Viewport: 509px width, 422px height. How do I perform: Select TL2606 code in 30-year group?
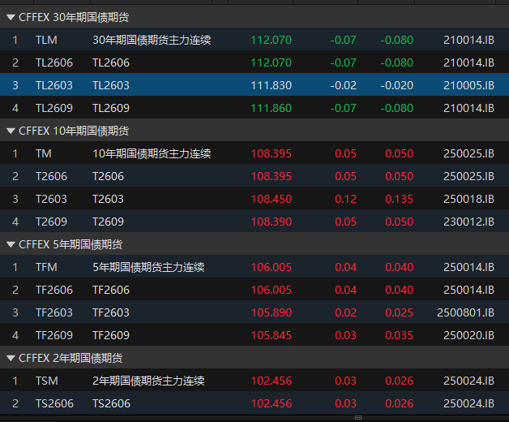(54, 62)
